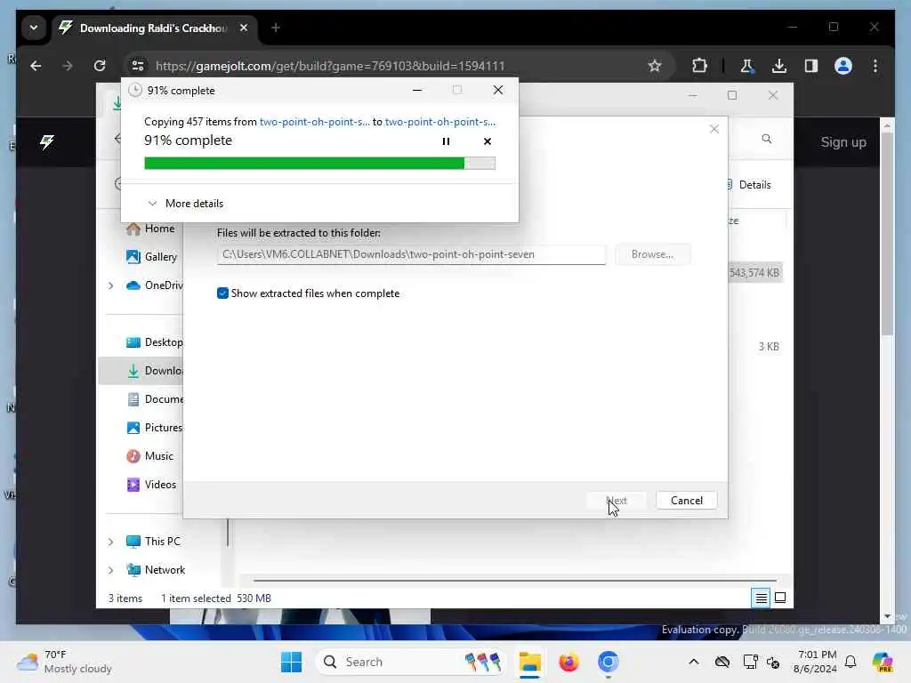Pause the file copy operation
The height and width of the screenshot is (683, 911).
click(x=446, y=141)
